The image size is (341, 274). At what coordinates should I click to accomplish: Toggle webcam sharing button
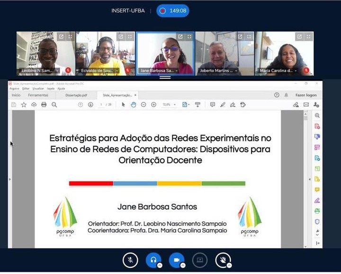pos(176,260)
